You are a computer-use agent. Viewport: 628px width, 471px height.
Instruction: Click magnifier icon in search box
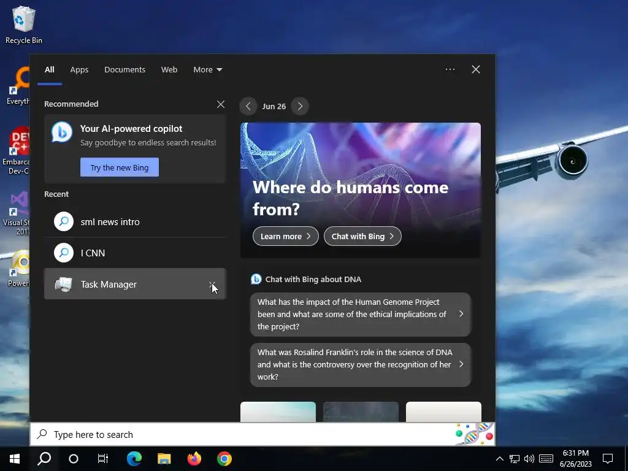42,434
